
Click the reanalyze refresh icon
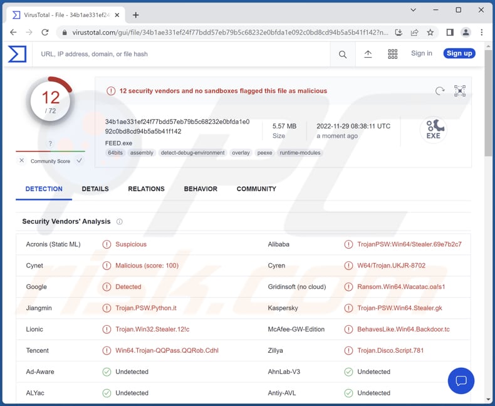[x=440, y=91]
